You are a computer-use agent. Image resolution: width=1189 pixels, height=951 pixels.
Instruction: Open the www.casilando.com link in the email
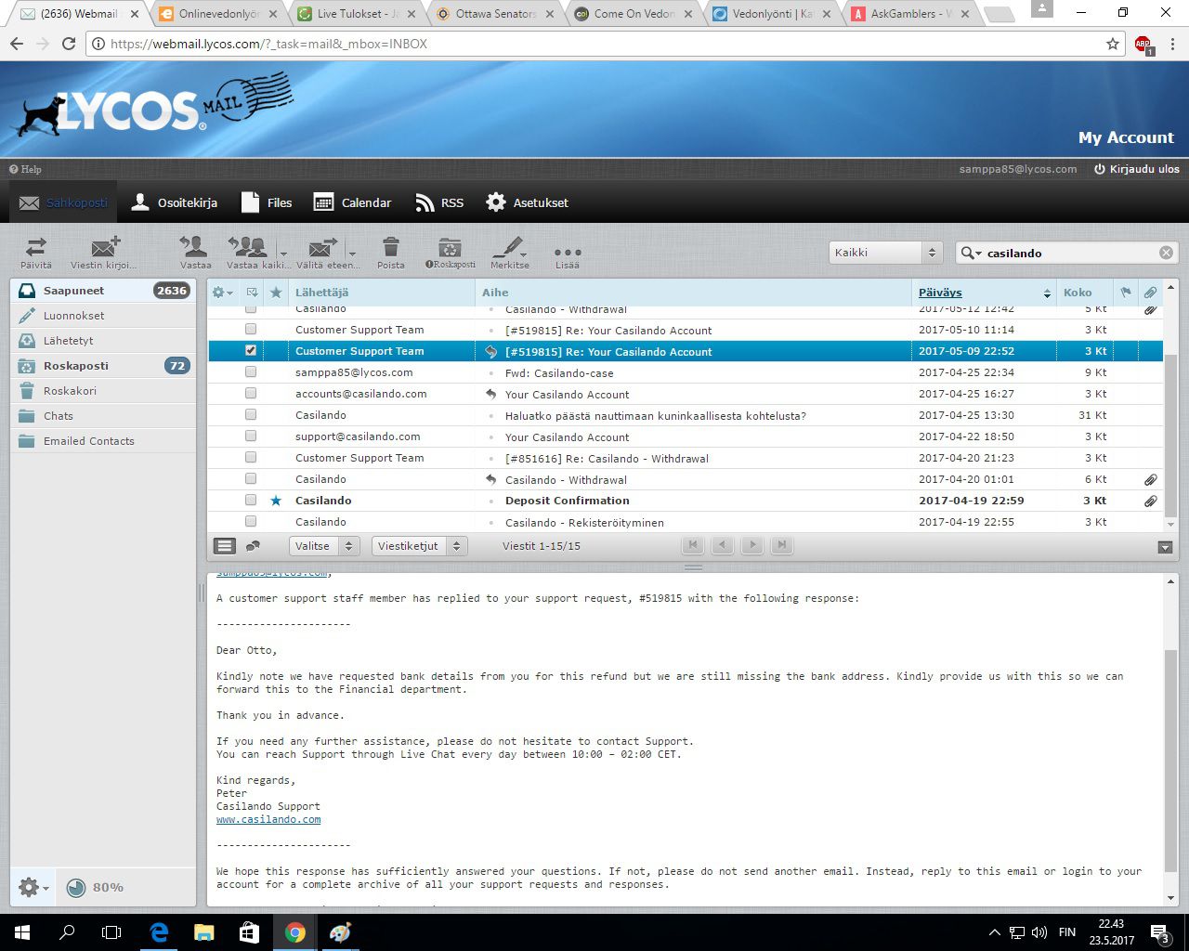[x=268, y=819]
